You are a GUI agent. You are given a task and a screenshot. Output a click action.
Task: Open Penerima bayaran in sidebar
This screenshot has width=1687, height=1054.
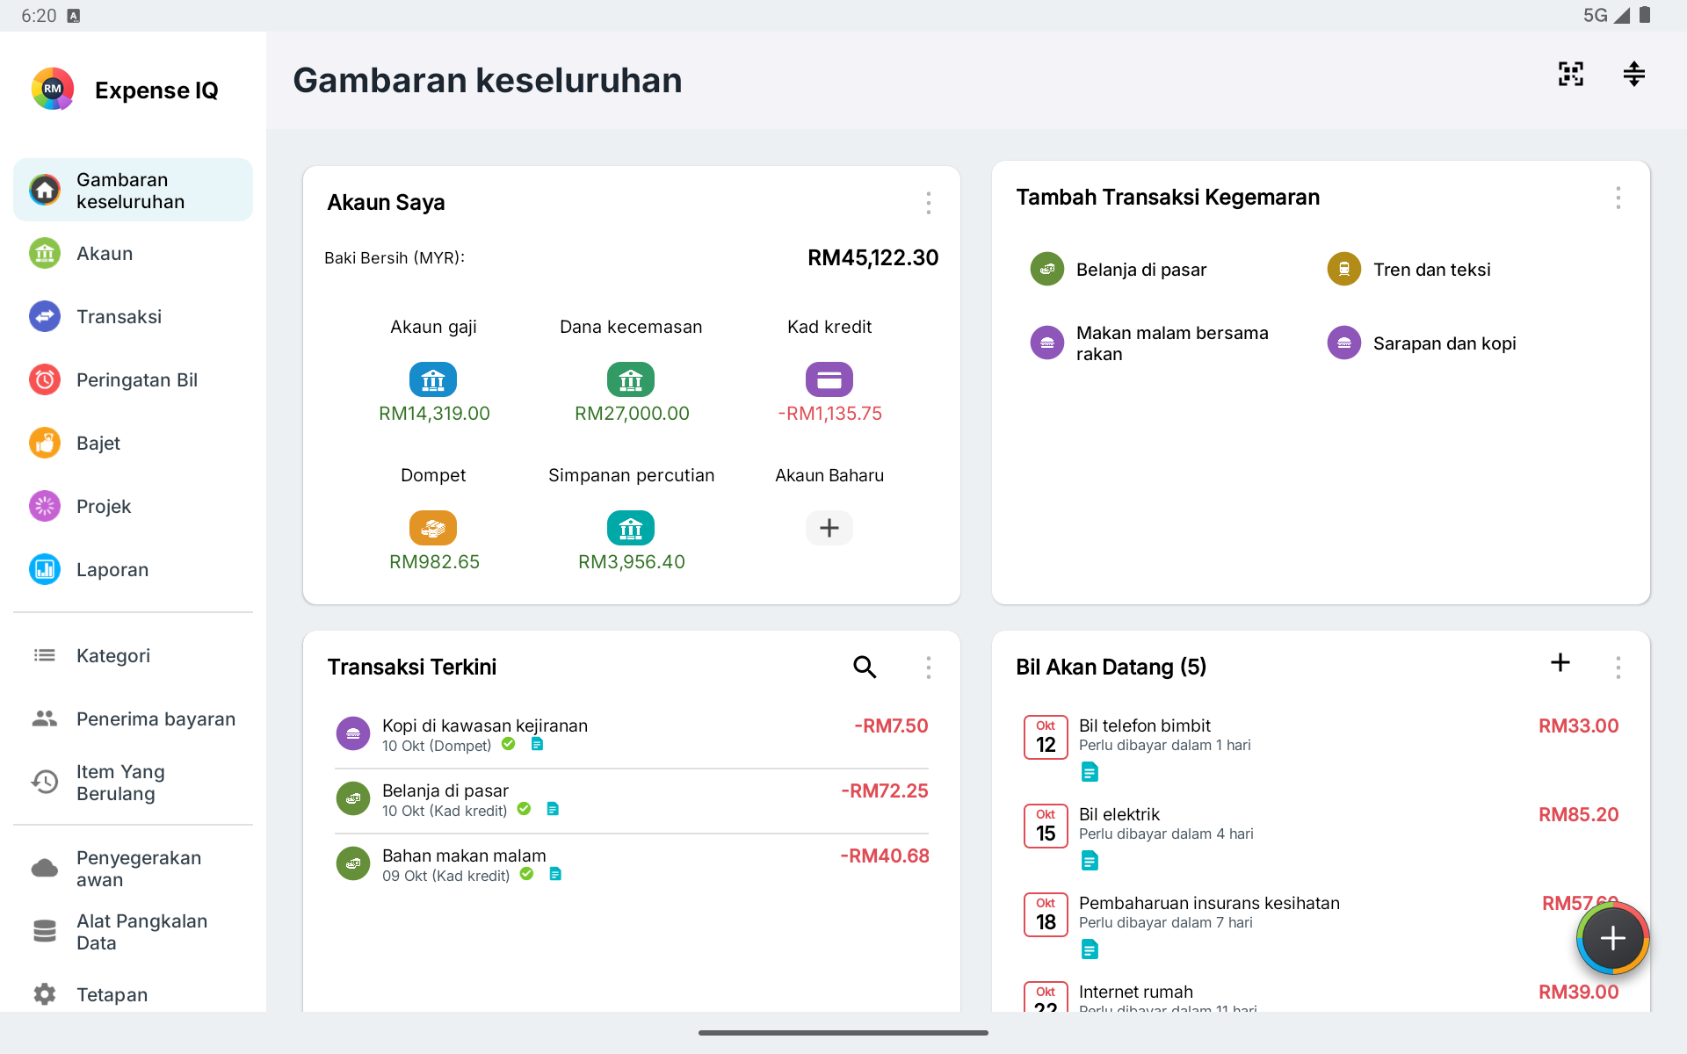(133, 719)
